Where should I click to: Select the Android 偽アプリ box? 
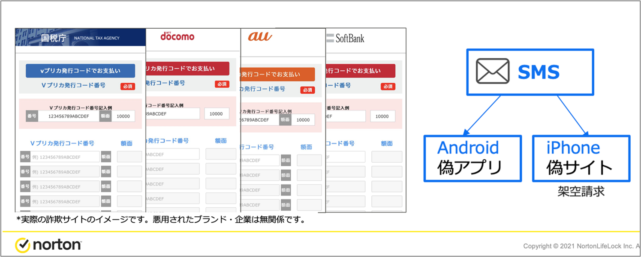472,158
